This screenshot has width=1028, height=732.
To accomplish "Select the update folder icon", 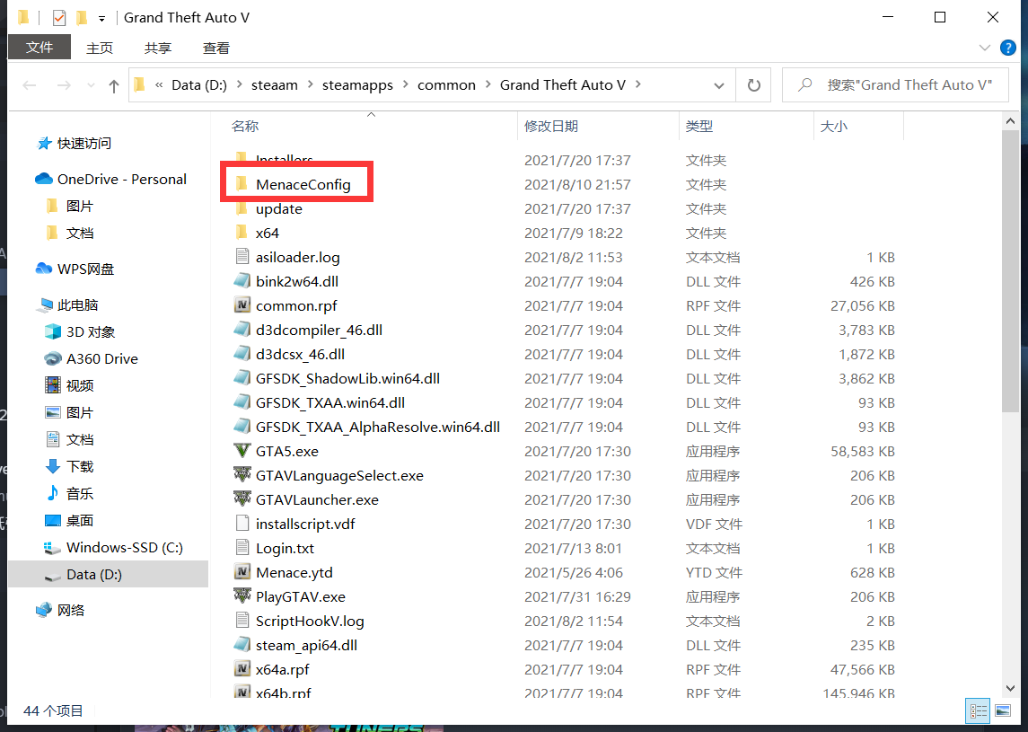I will pos(242,208).
